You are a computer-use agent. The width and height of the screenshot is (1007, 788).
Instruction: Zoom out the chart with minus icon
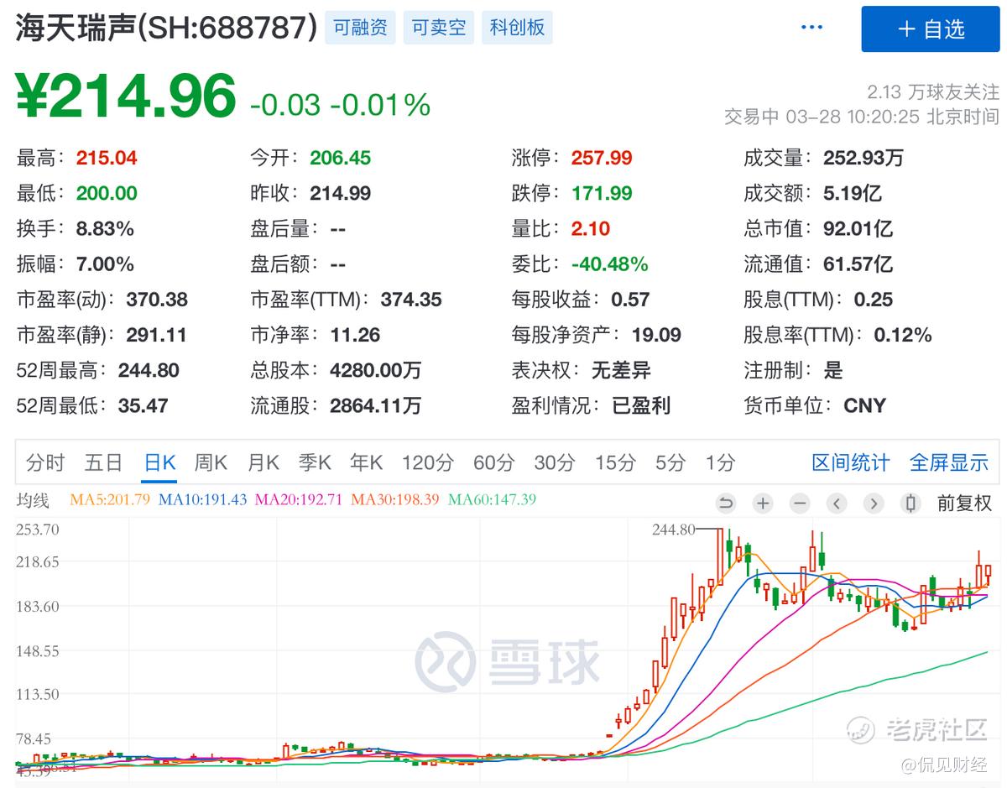pos(800,504)
